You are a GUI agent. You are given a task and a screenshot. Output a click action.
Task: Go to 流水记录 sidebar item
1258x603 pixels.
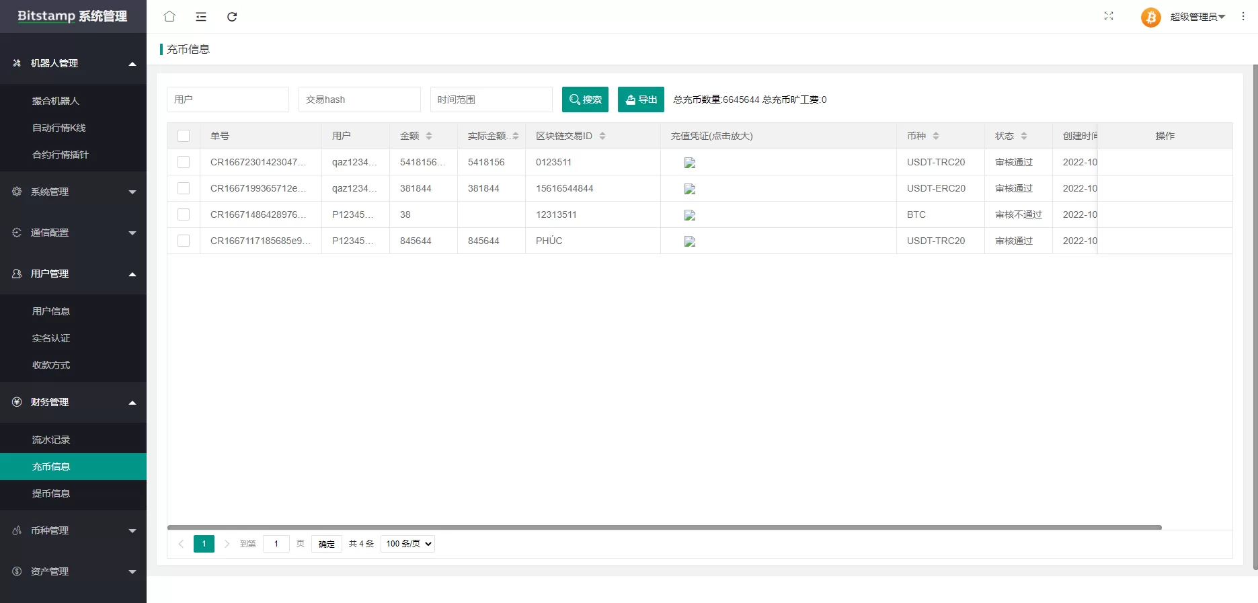[x=51, y=440]
